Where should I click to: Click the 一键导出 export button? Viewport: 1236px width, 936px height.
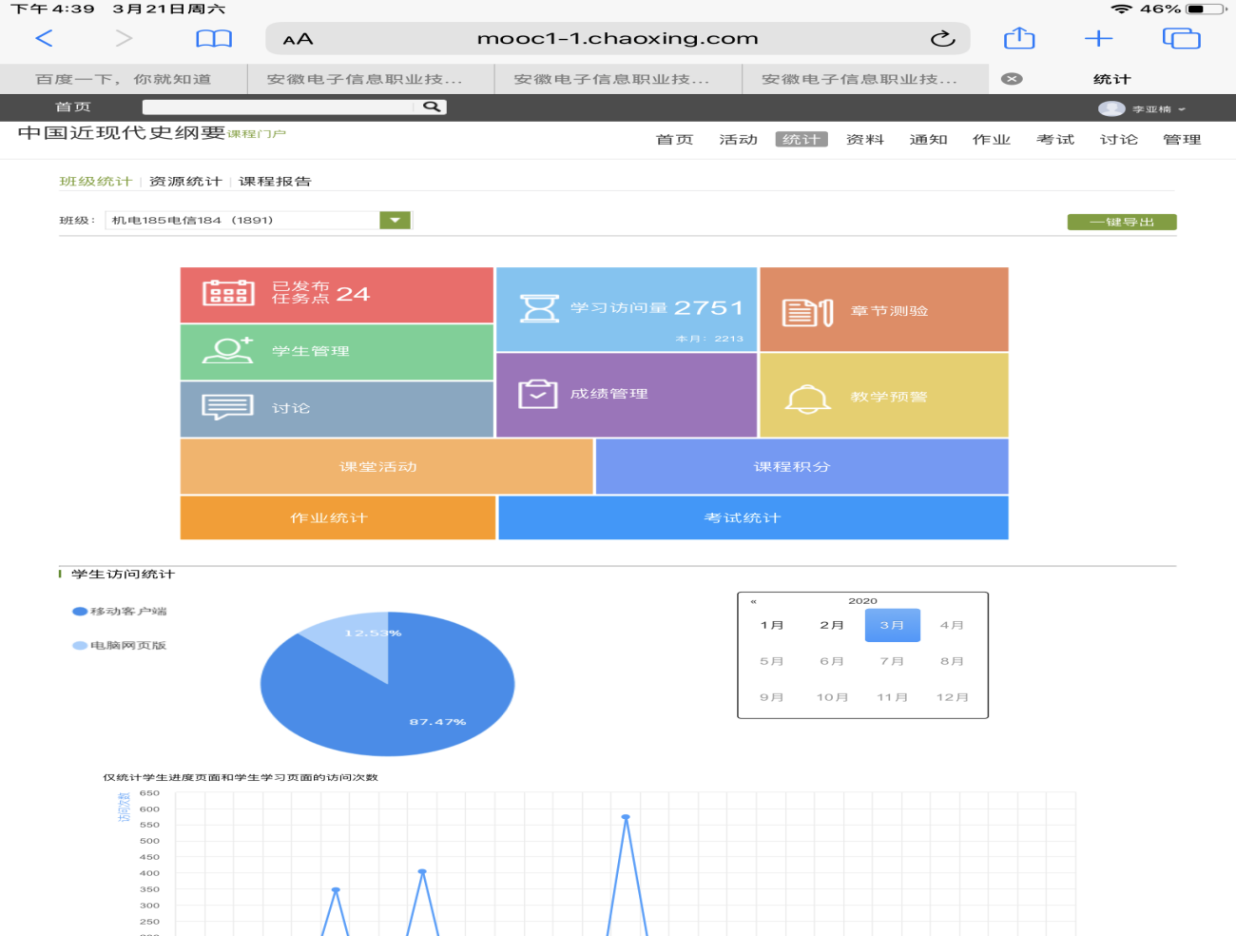coord(1122,222)
